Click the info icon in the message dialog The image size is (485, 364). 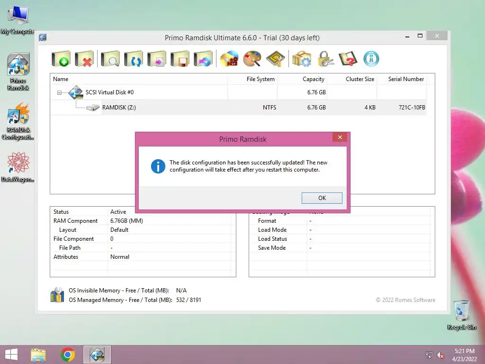(x=158, y=166)
